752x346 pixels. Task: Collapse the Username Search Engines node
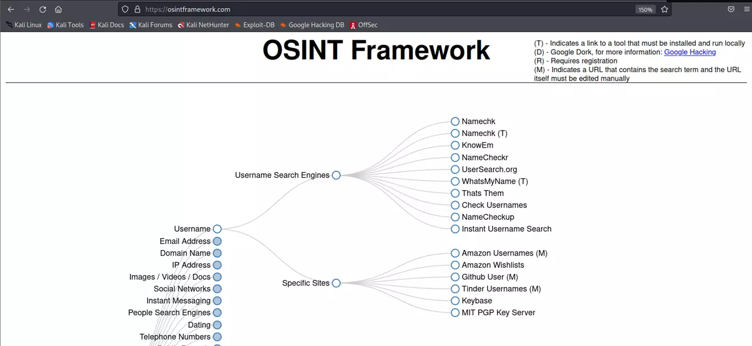pyautogui.click(x=336, y=175)
